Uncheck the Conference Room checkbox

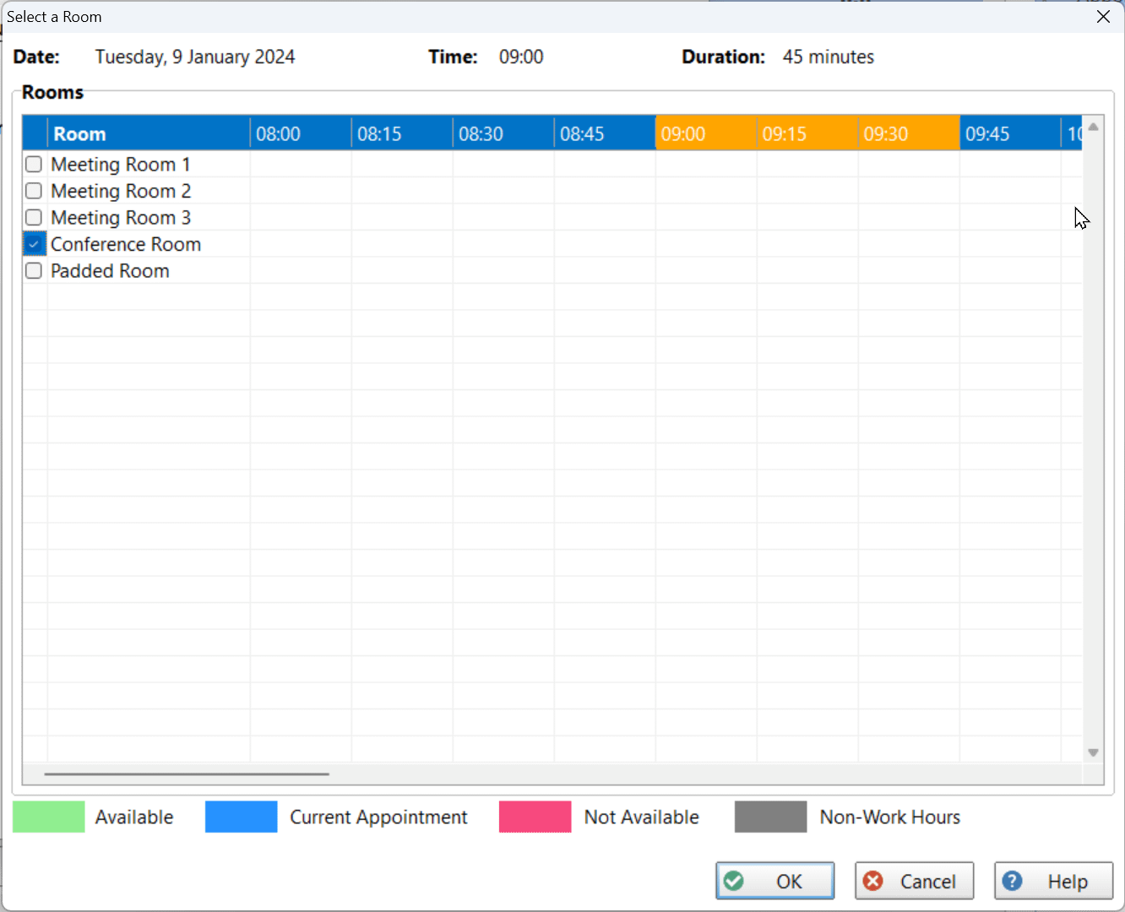coord(34,244)
